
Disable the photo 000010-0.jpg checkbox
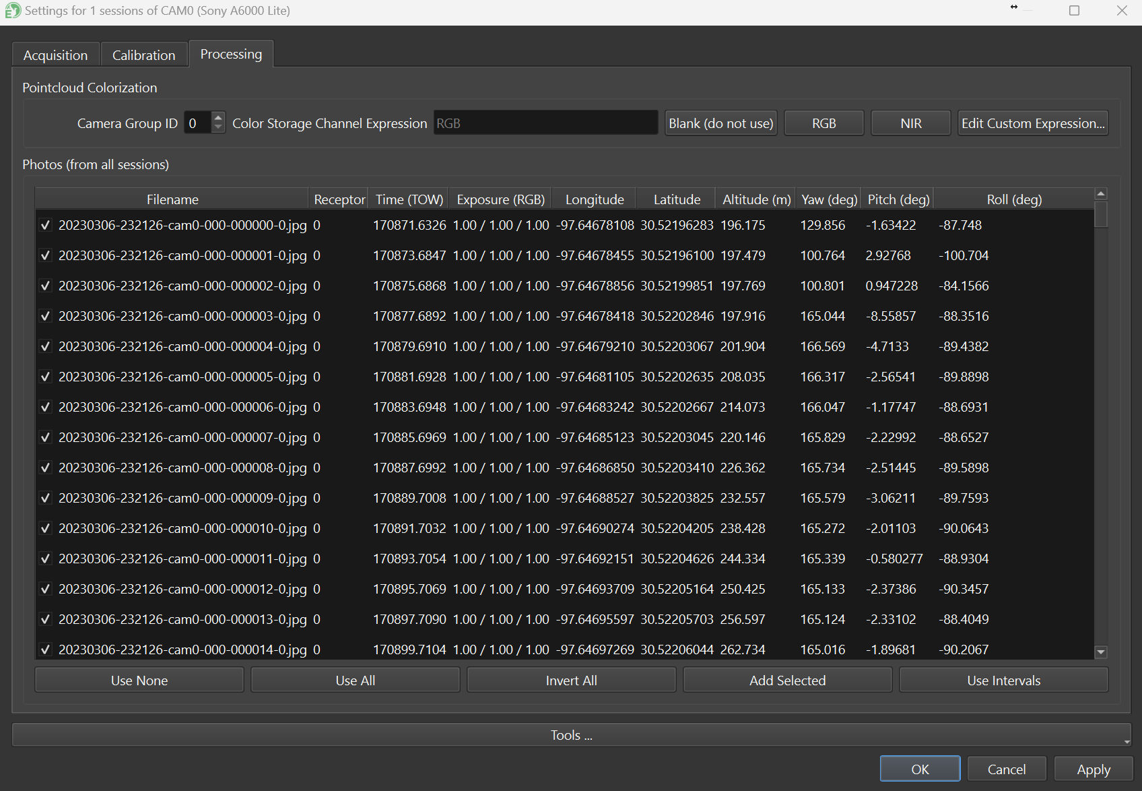(45, 528)
